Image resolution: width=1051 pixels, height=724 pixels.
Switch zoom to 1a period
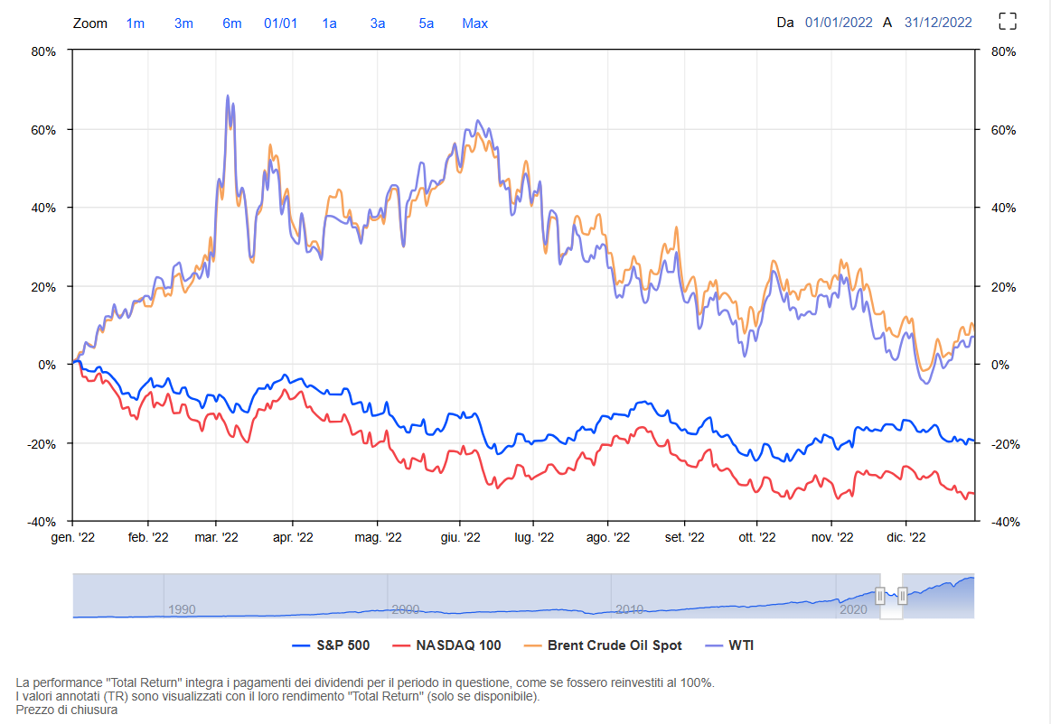(x=329, y=23)
